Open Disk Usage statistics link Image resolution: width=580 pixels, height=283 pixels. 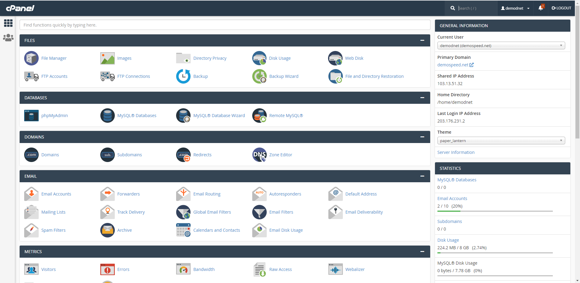tap(448, 240)
